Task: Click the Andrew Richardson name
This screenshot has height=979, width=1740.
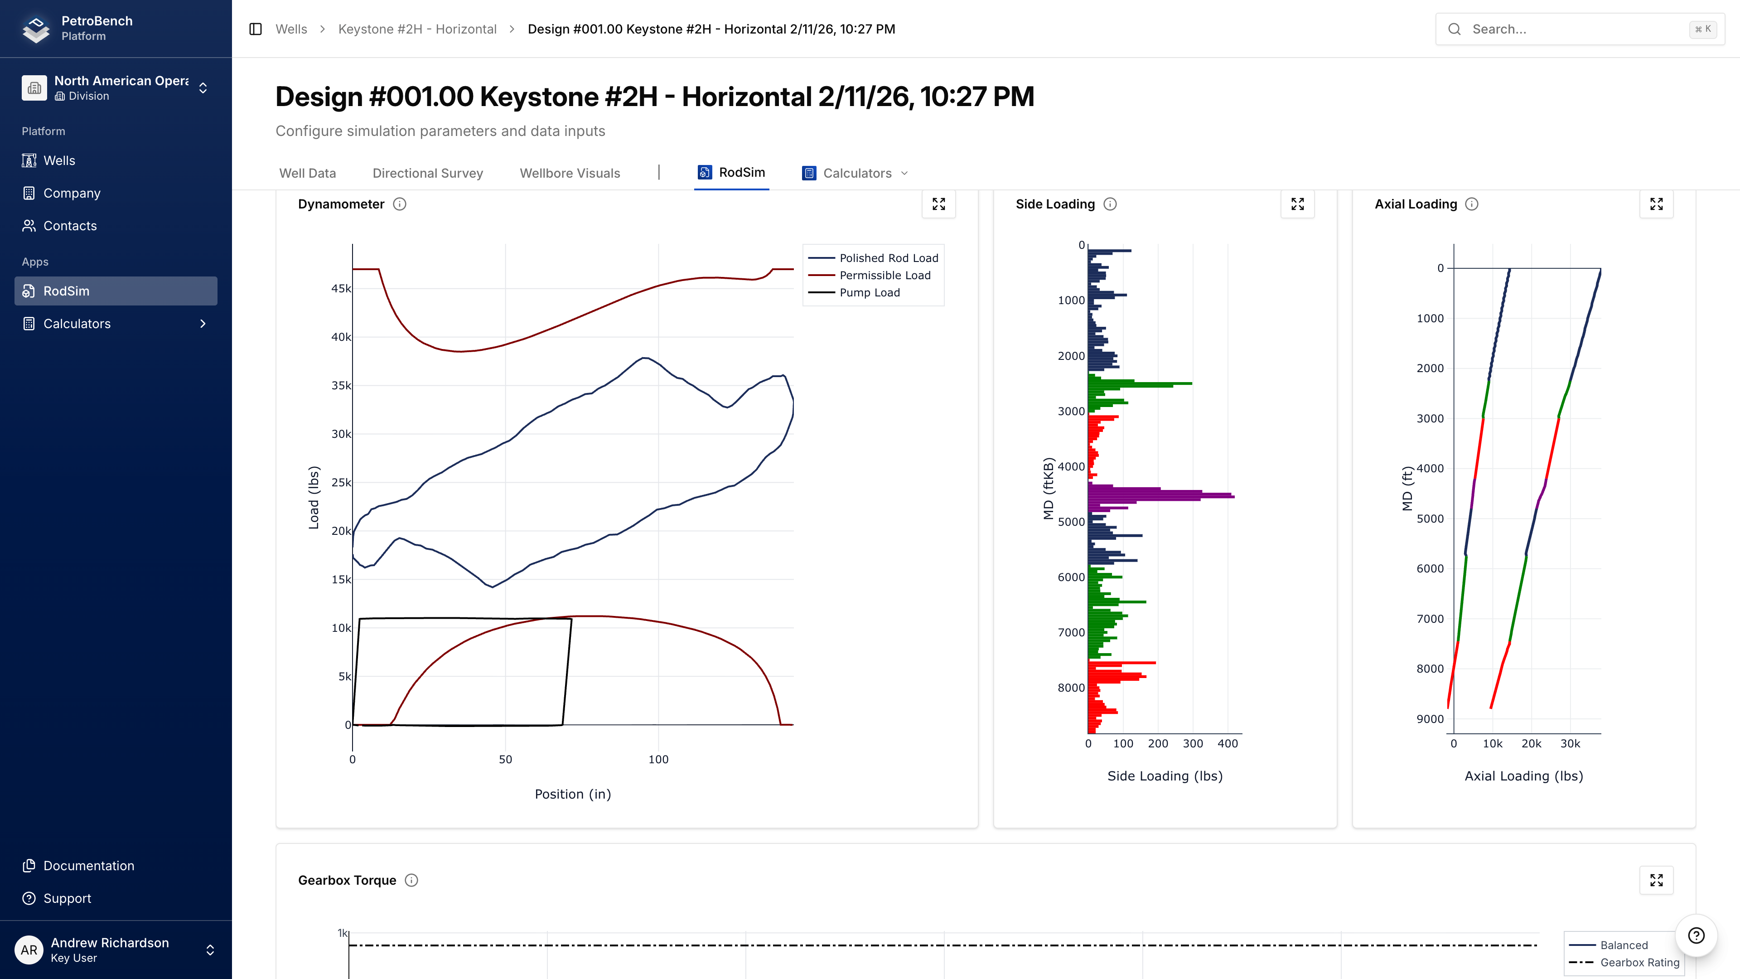Action: tap(110, 943)
